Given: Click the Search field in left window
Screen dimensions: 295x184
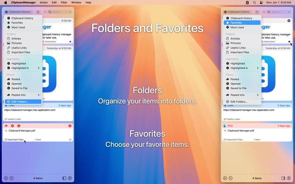Looking at the screenshot, I should tap(58, 12).
